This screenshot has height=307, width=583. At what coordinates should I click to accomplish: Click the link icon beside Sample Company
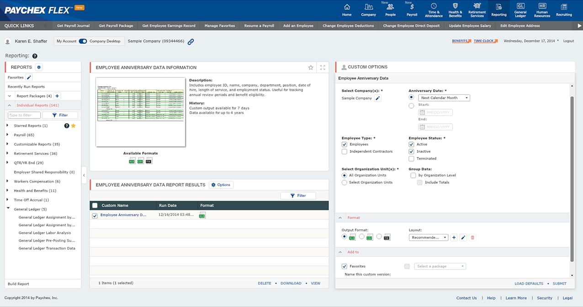[x=191, y=42]
